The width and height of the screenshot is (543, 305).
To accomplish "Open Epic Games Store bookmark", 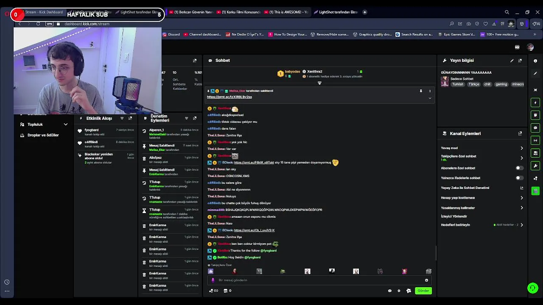I will (x=457, y=34).
